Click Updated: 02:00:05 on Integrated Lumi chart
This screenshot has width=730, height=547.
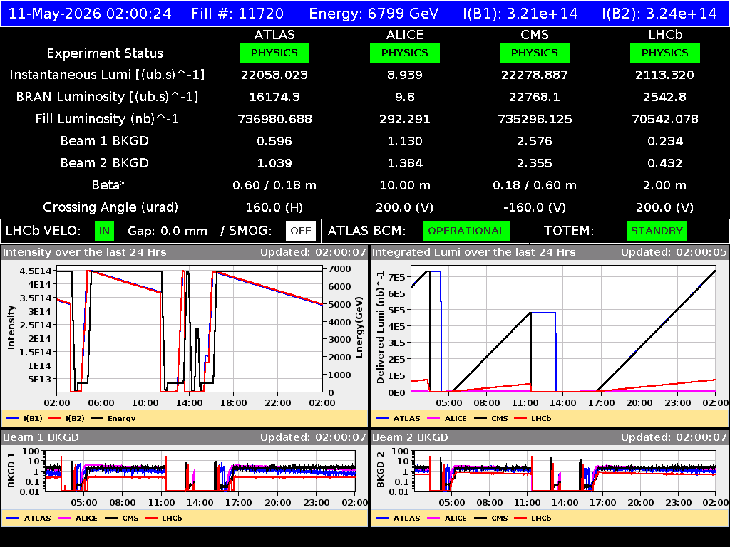click(x=674, y=252)
